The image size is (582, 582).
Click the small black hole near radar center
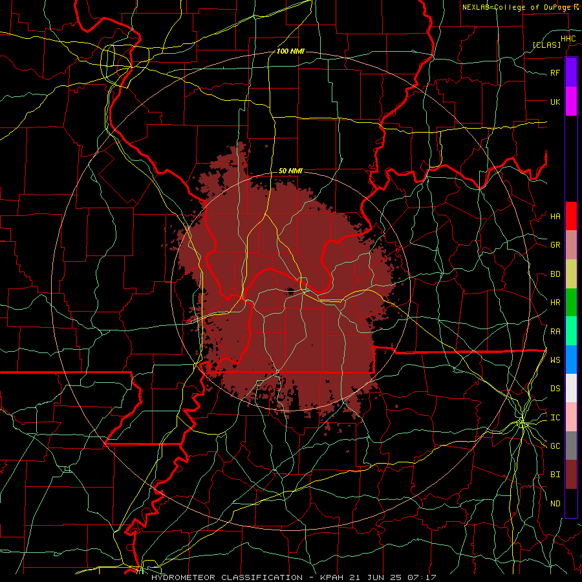tap(290, 291)
